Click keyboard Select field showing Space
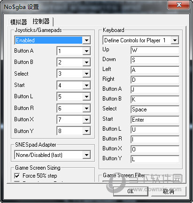The width and height of the screenshot is (193, 203). click(x=155, y=109)
